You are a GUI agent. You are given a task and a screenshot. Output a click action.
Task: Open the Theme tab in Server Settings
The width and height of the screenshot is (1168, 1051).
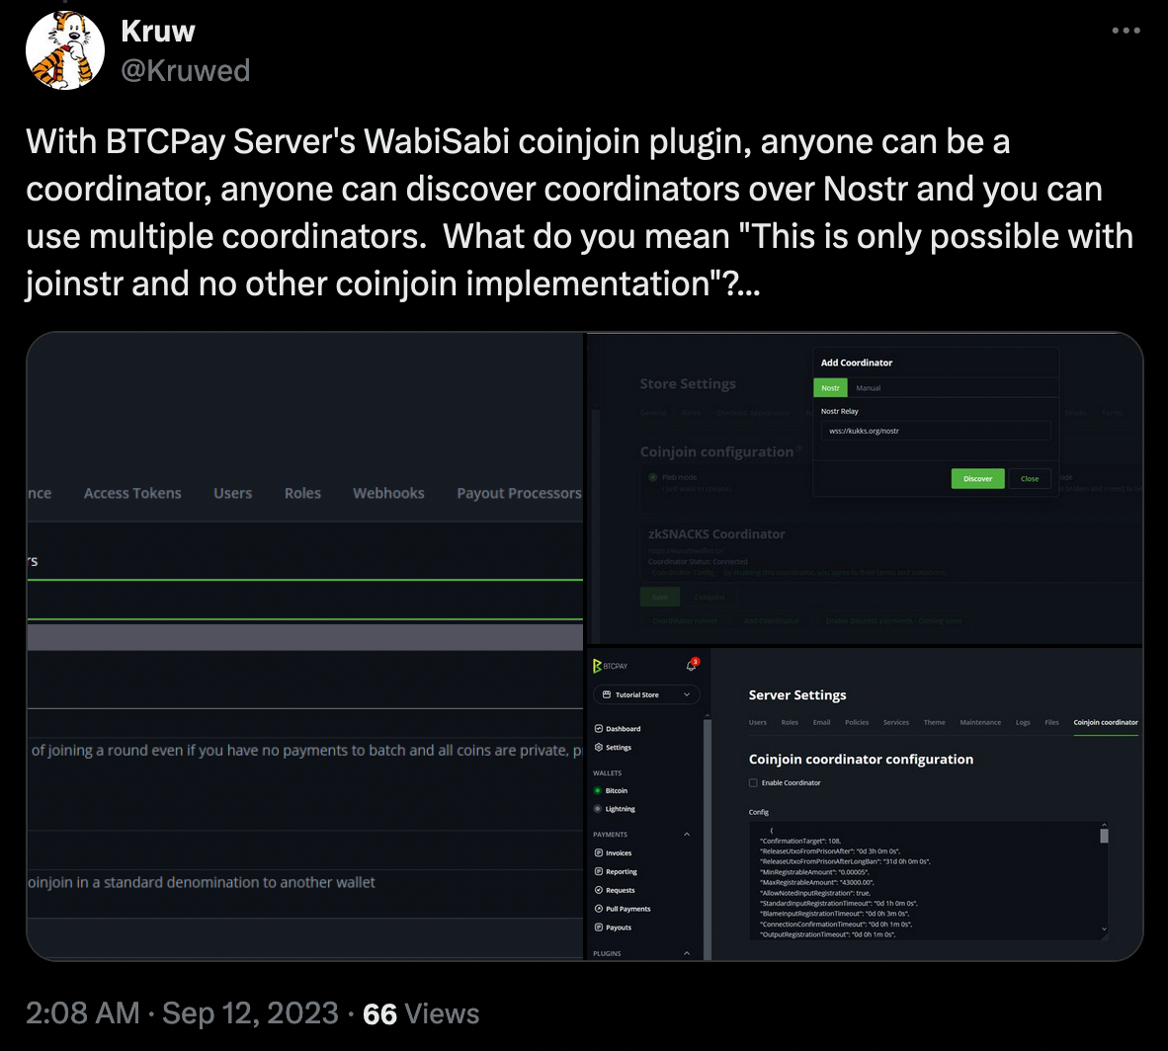click(x=934, y=722)
